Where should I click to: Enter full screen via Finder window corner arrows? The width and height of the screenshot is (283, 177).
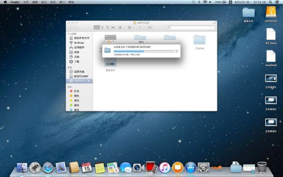[215, 23]
